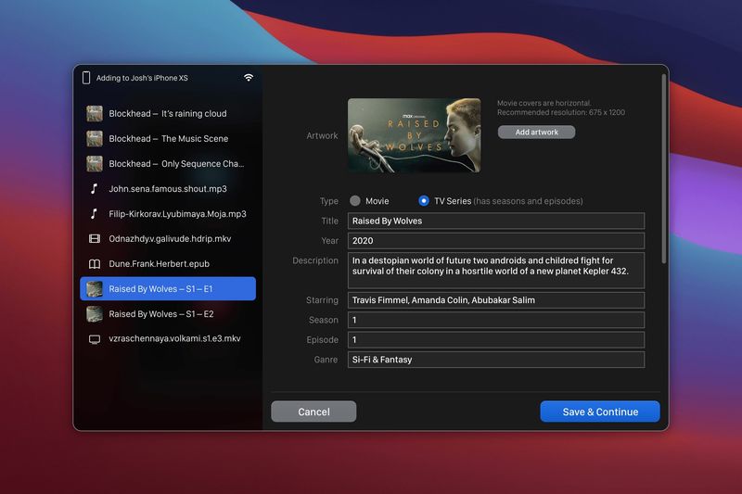Screen dimensions: 742x494
Task: Click into the Description text area
Action: point(496,271)
